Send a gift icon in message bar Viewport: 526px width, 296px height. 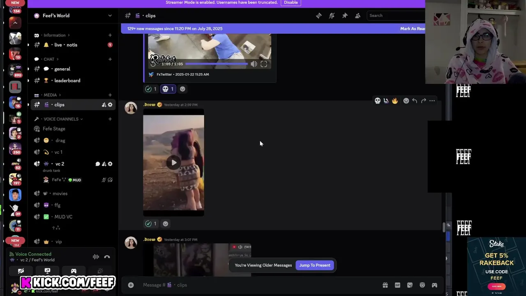coord(385,285)
